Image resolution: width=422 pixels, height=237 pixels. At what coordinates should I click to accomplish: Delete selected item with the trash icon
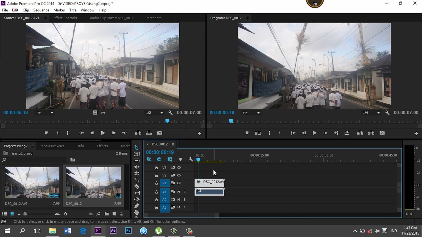tap(121, 214)
